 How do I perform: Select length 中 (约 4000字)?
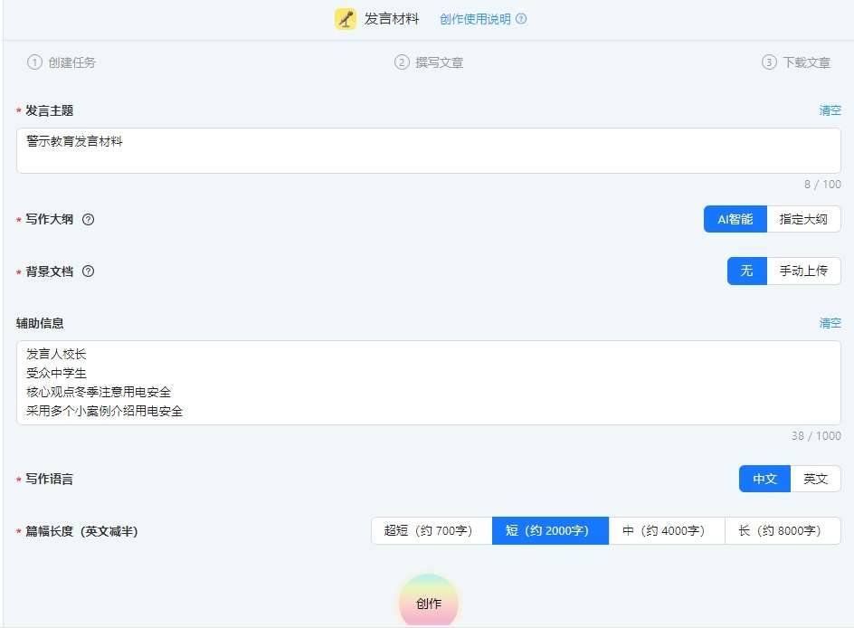pos(667,531)
